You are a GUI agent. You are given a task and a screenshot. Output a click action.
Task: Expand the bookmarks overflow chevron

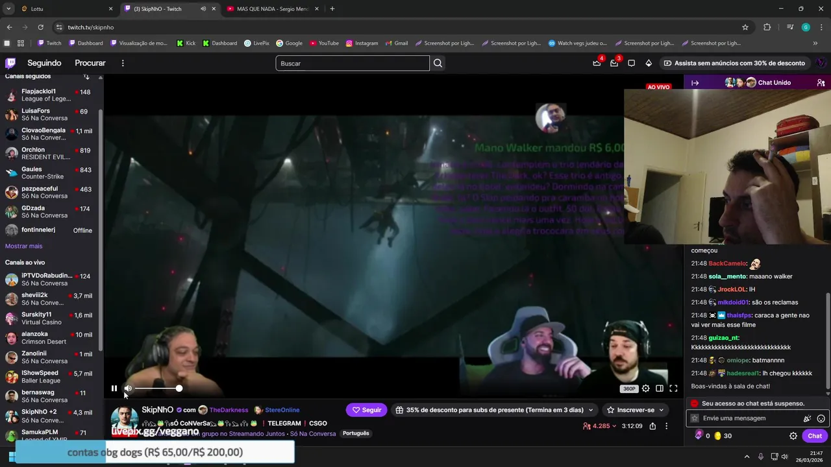[x=815, y=43]
